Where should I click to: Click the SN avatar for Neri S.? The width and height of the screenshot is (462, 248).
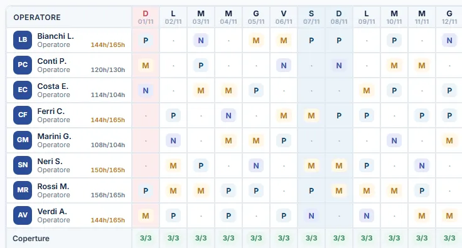23,165
